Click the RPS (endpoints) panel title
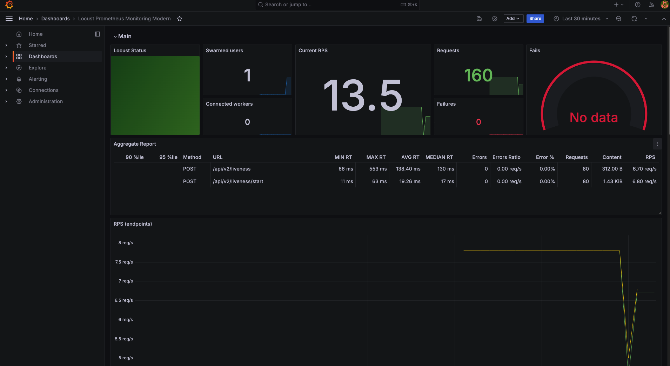 pyautogui.click(x=133, y=224)
